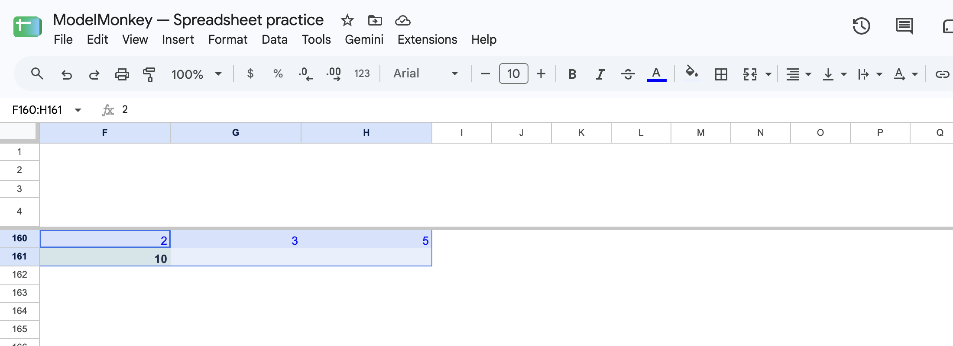Decrease decimal places icon
953x346 pixels.
pos(305,74)
